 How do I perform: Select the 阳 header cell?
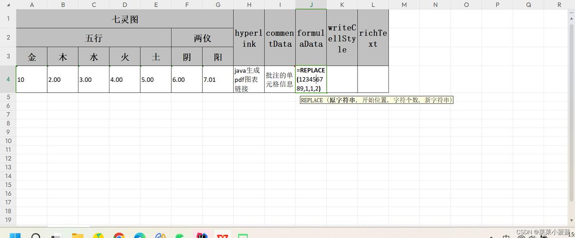[218, 56]
